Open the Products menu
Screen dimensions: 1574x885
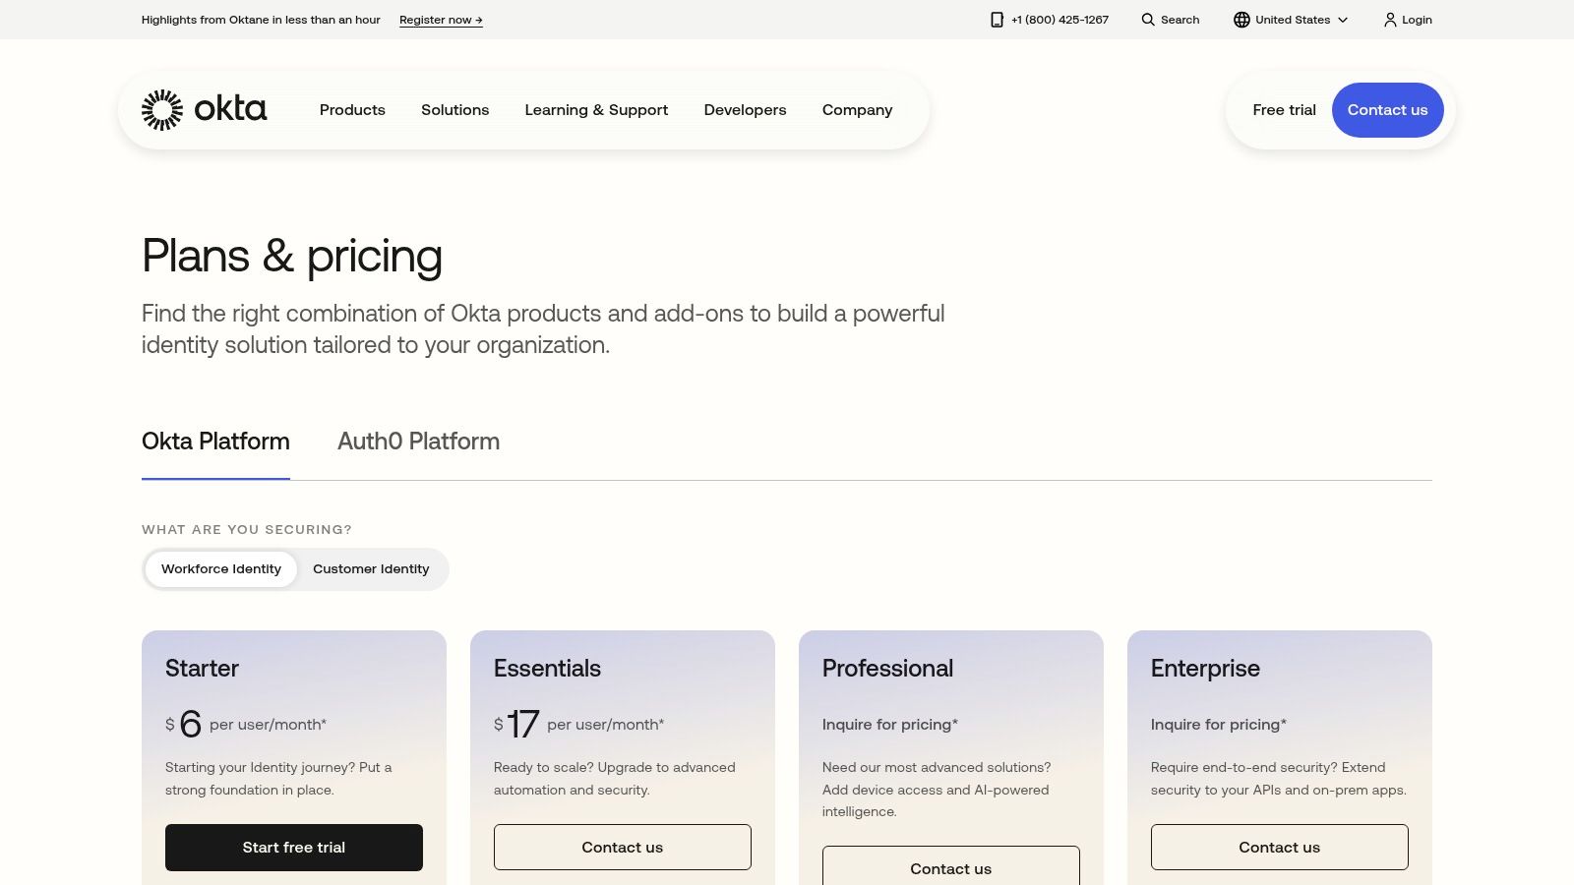[x=352, y=110]
